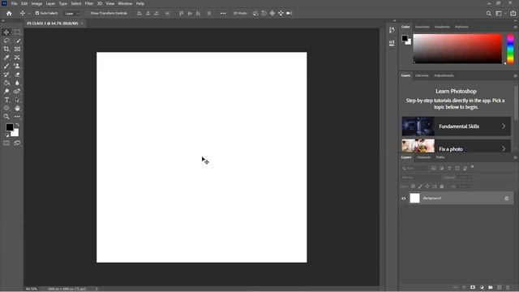Select the Eraser tool

click(17, 75)
